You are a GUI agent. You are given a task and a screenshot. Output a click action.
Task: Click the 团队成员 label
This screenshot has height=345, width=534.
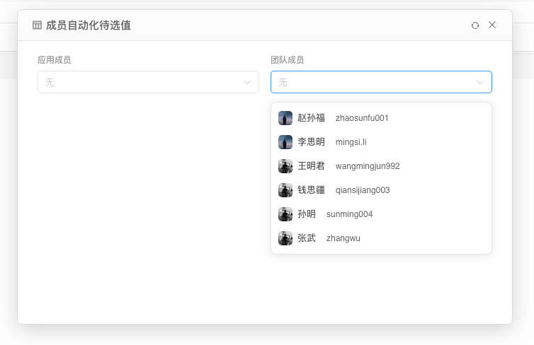287,60
